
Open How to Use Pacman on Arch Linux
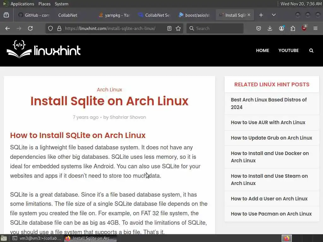271,214
